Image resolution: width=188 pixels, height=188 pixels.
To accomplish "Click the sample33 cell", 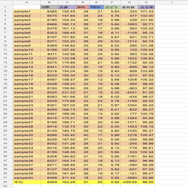I will [27, 148].
